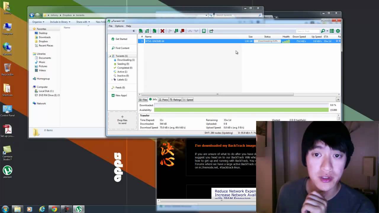Select Downloading (1) category
Screen dimensions: 379x213
pyautogui.click(x=124, y=60)
